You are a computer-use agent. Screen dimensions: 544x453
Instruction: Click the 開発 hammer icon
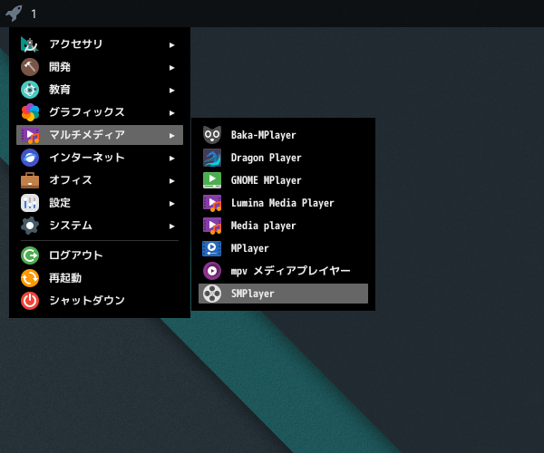(x=30, y=67)
